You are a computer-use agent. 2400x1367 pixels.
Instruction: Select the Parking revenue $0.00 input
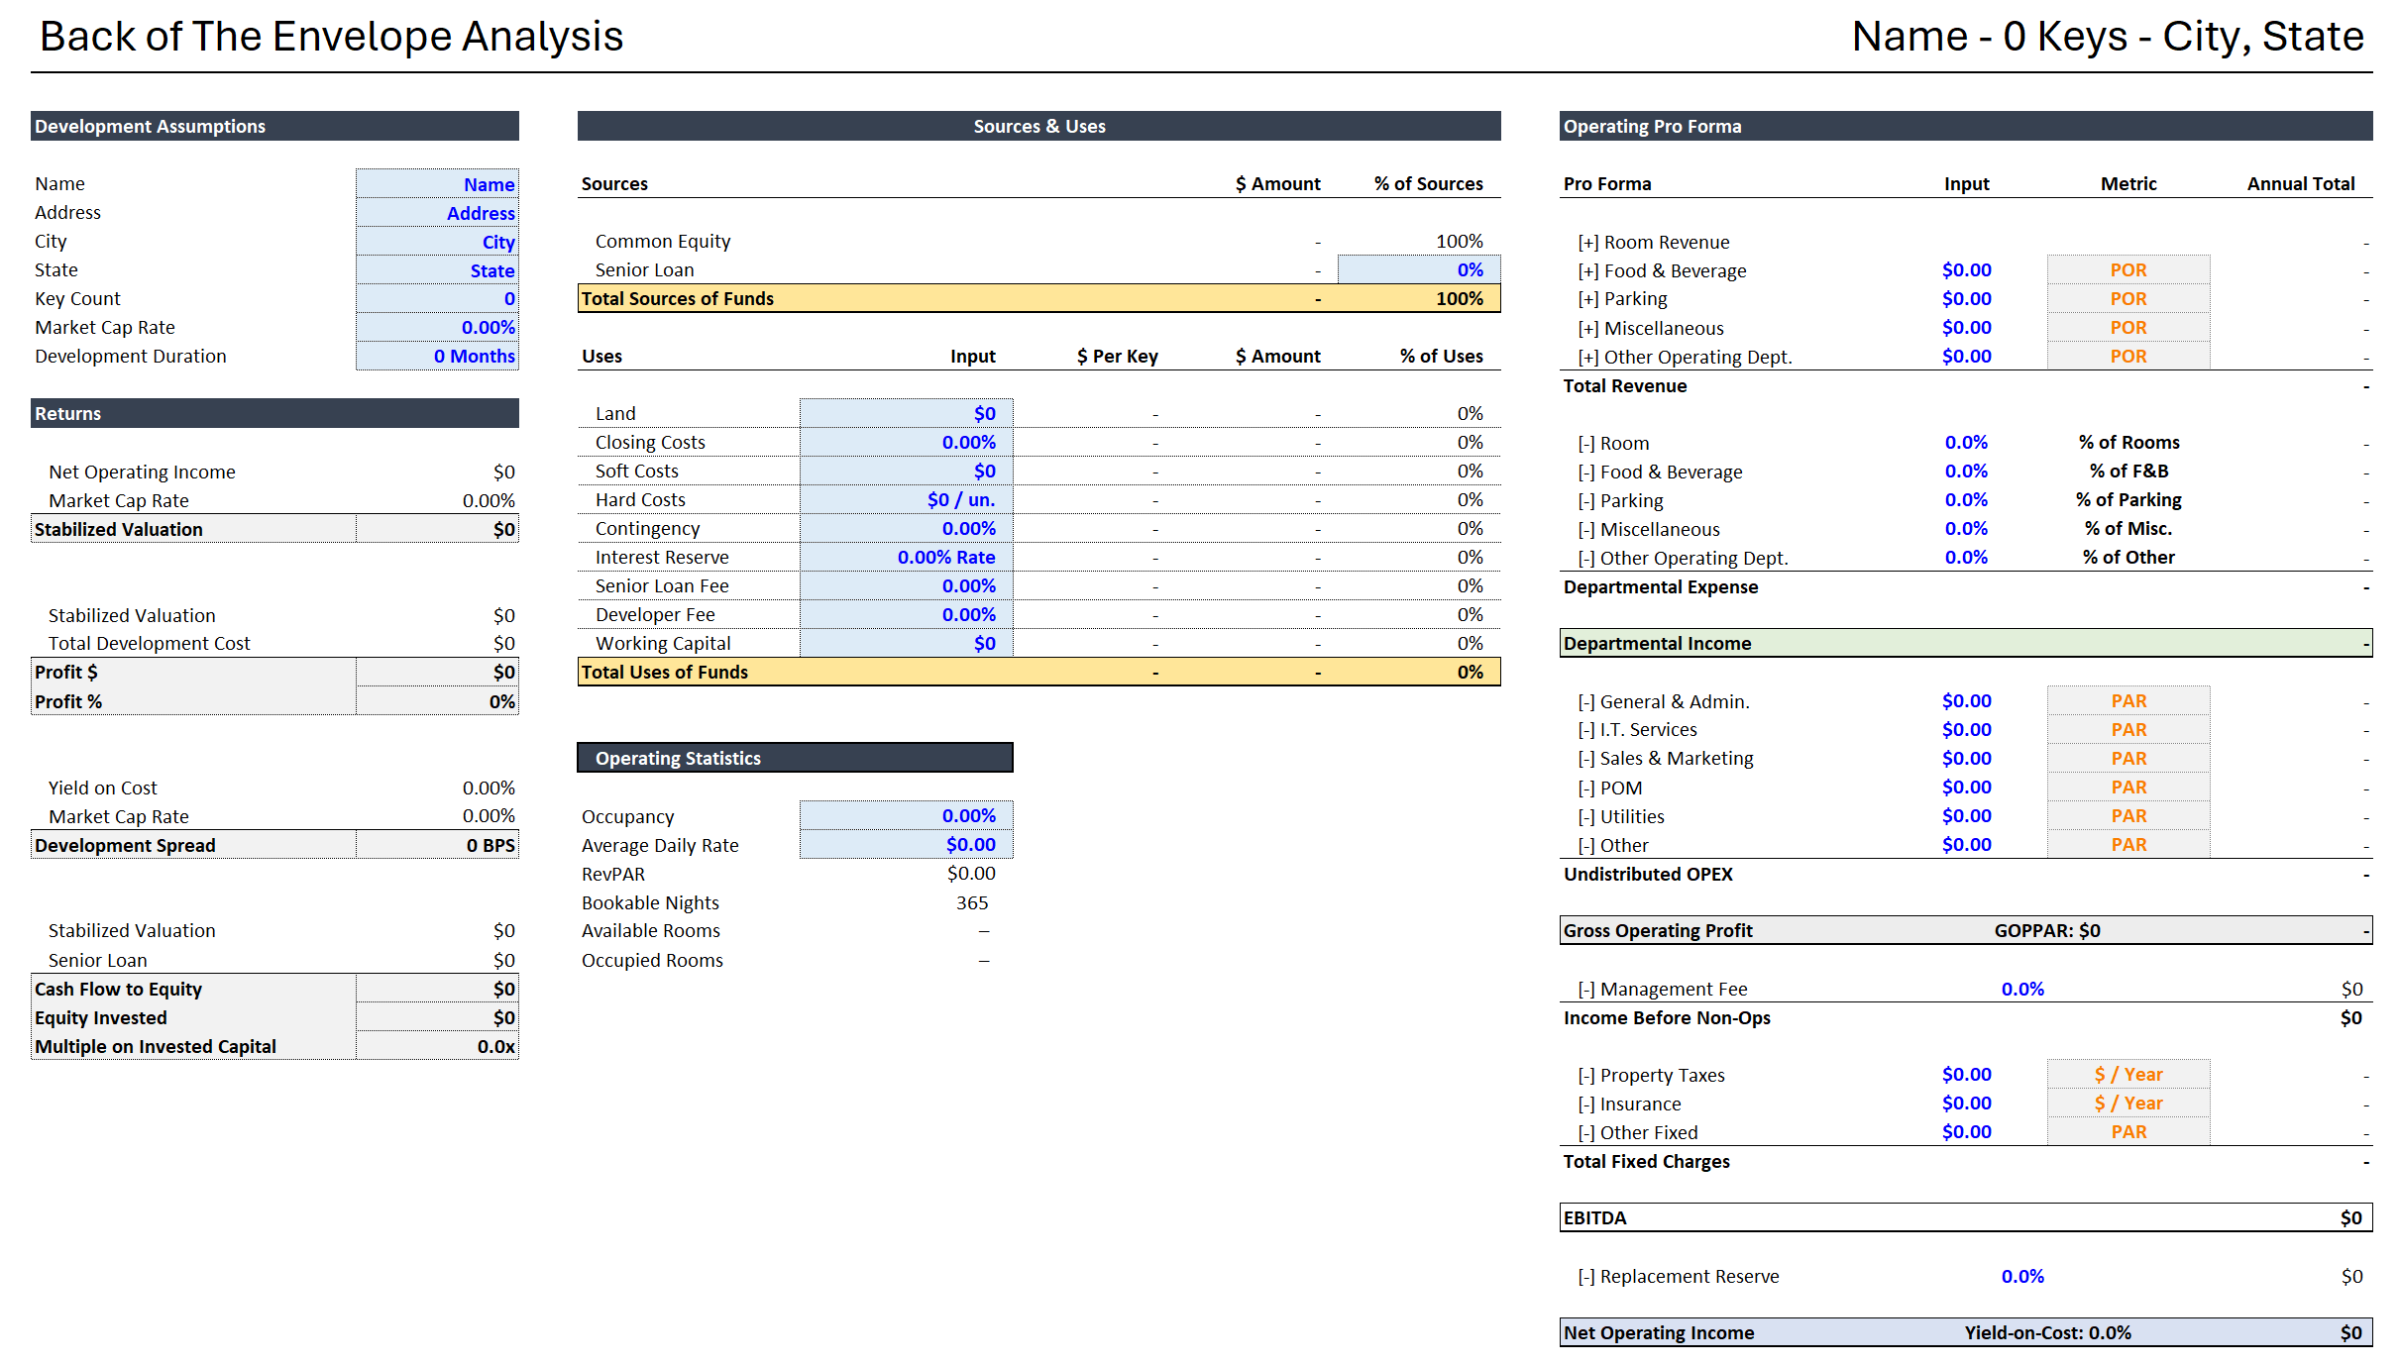point(1967,299)
